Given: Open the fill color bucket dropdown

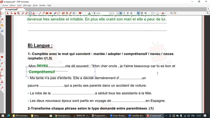Looking at the screenshot, I should tap(165, 13).
